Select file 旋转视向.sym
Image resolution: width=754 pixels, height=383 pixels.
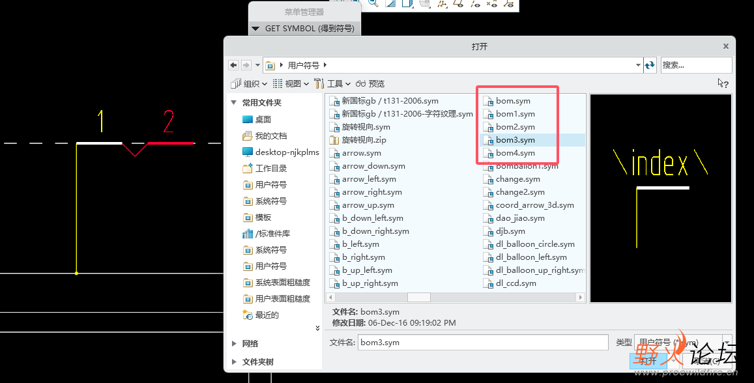(360, 127)
